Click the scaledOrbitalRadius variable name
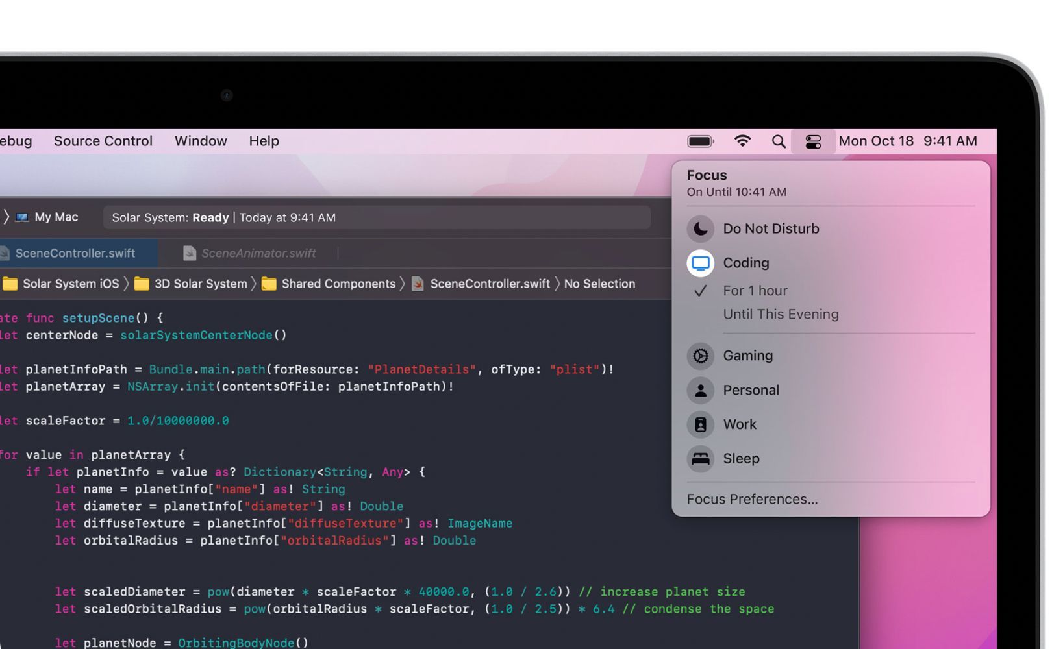Image resolution: width=1052 pixels, height=649 pixels. tap(153, 609)
